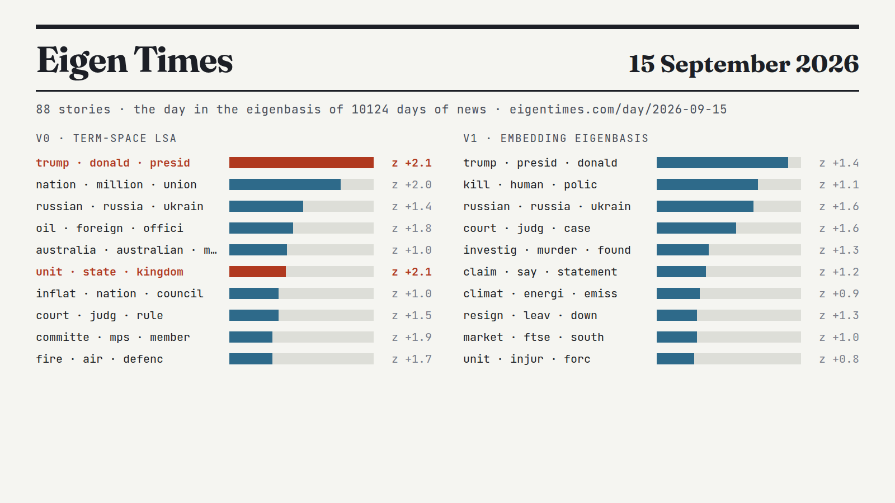Click the inflat nation council topic
Viewport: 895px width, 503px height.
[120, 293]
